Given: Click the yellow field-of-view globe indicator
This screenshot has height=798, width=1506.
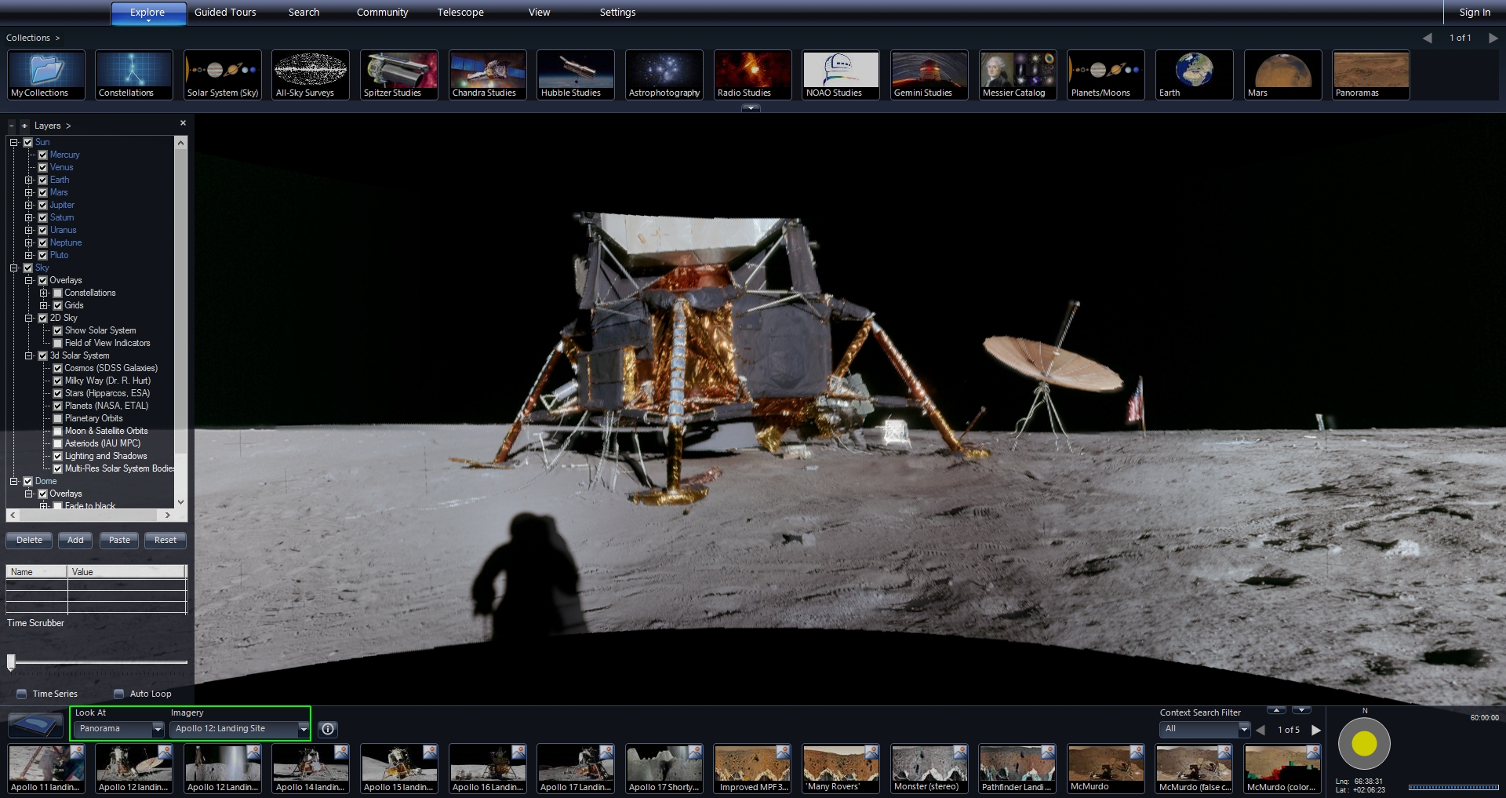Looking at the screenshot, I should 1364,743.
